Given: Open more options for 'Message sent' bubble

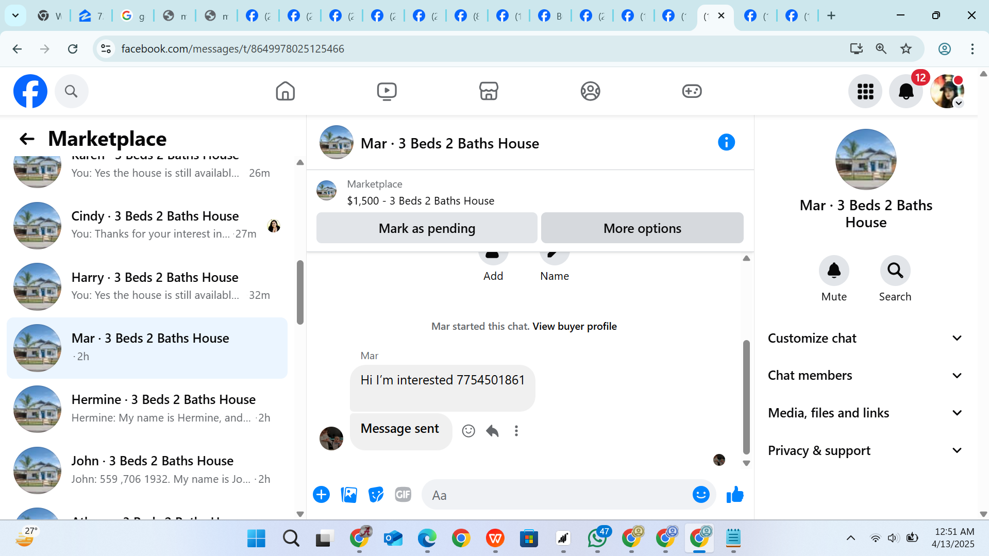Looking at the screenshot, I should 516,431.
